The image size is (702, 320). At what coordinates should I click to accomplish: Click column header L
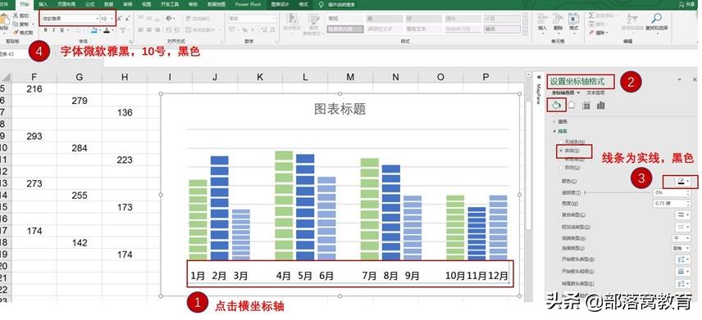[305, 77]
